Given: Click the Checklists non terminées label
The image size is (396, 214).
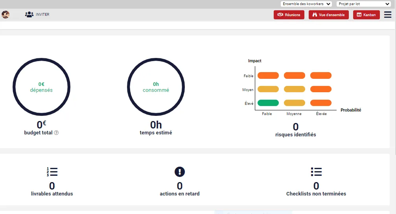Looking at the screenshot, I should pos(316,194).
